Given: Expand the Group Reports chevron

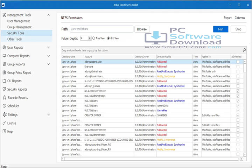Looking at the screenshot, I should (49, 64).
